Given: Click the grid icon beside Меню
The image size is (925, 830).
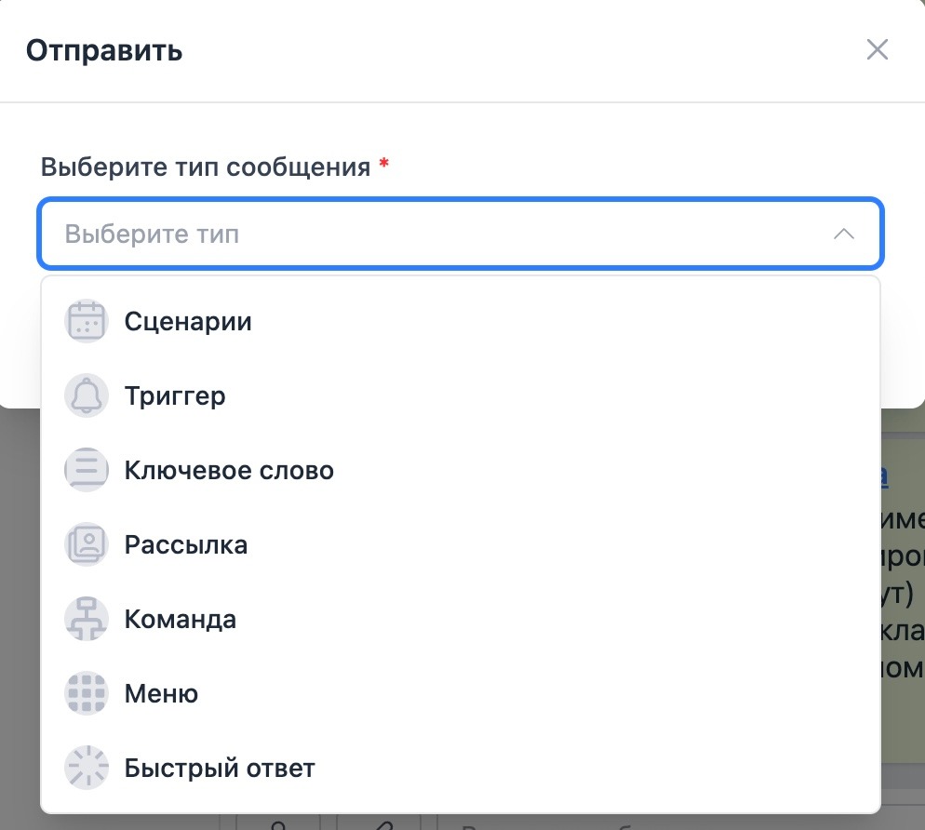Looking at the screenshot, I should tap(87, 694).
